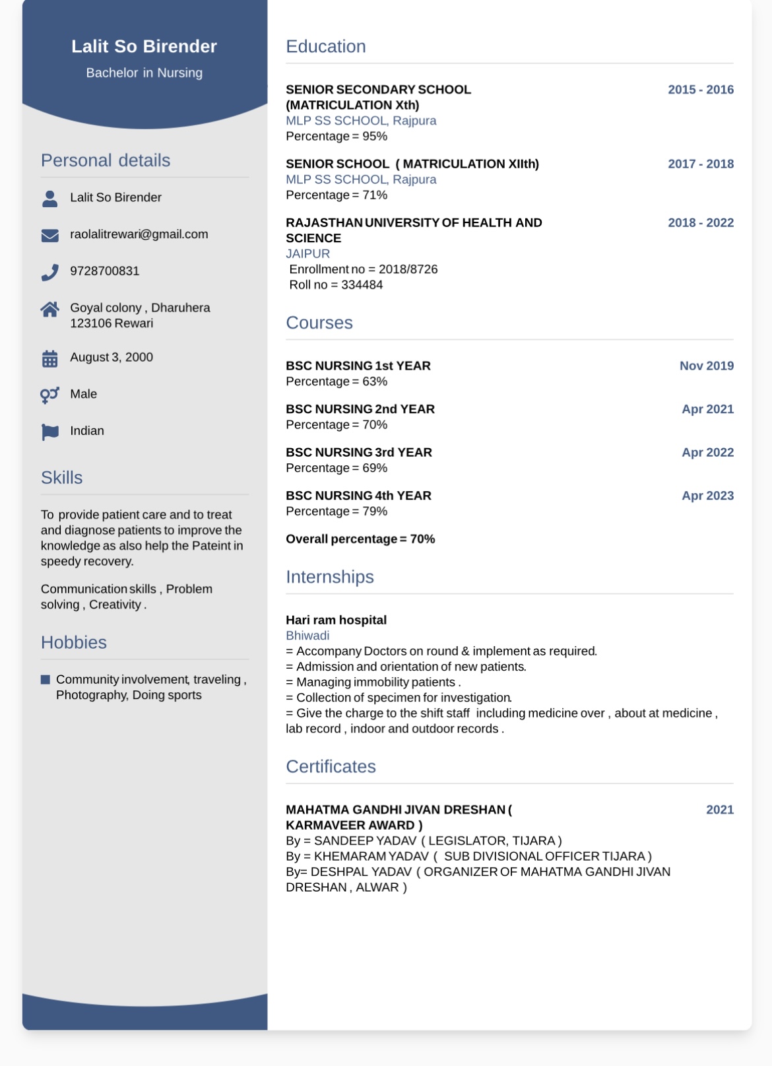Image resolution: width=772 pixels, height=1066 pixels.
Task: Click the home address icon
Action: pos(49,309)
